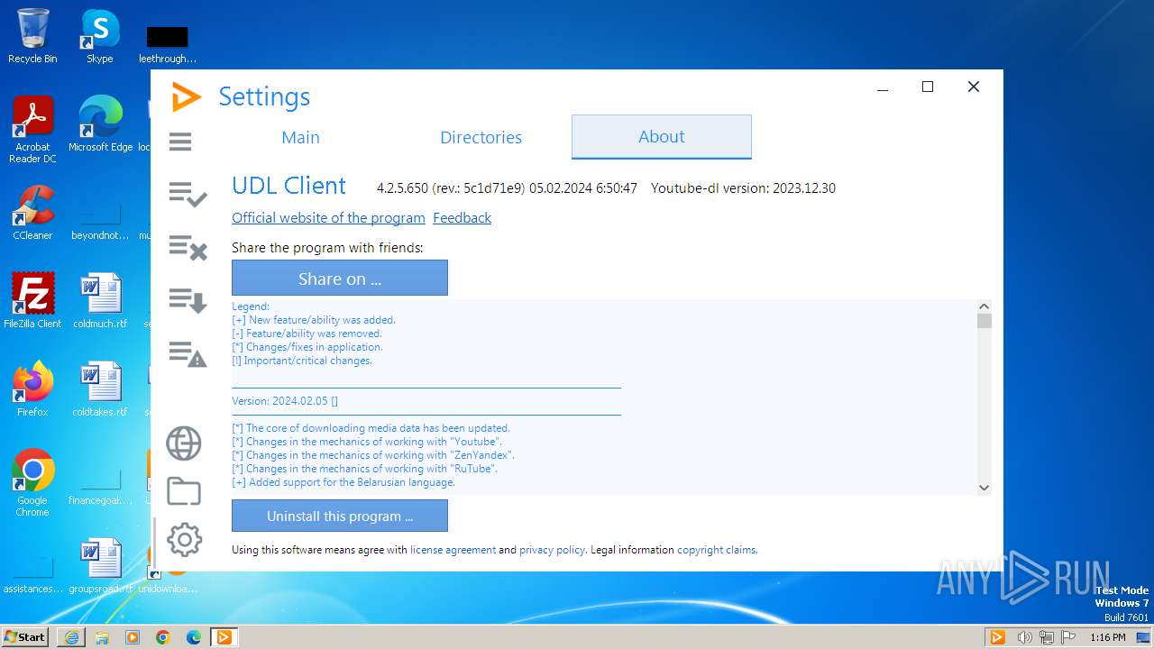Open Firefox desktop shortcut
Screen dimensions: 1154x649
click(32, 389)
